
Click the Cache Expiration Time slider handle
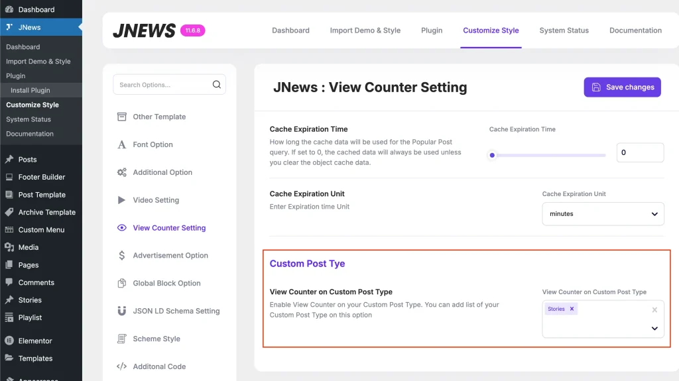click(x=492, y=156)
